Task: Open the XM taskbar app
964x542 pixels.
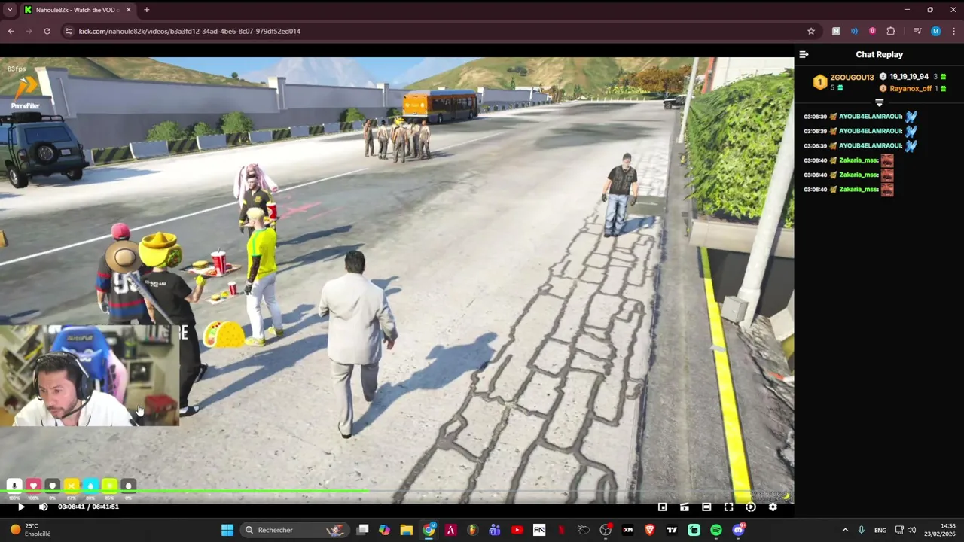Action: point(627,530)
